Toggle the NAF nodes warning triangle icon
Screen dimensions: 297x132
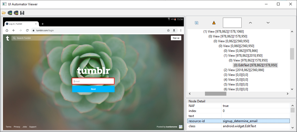click(x=214, y=23)
